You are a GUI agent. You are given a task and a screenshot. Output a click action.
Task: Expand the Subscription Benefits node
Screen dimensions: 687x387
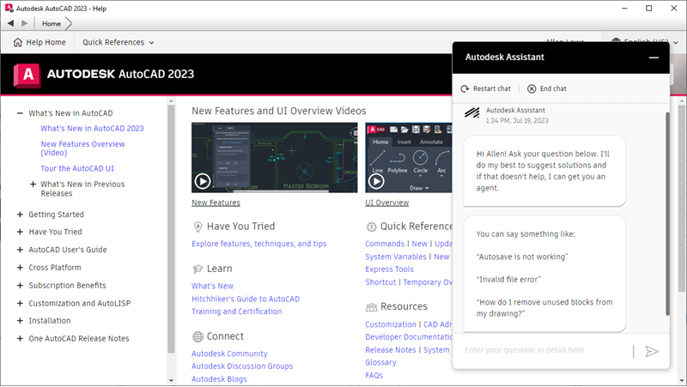20,286
